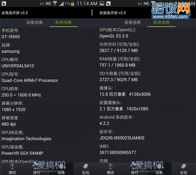This screenshot has width=196, height=175.
Task: Tap the GPU渲染器 label
Action: 12,147
